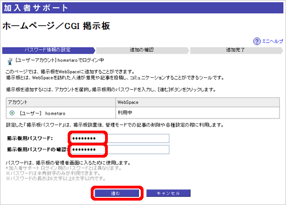Image resolution: width=286 pixels, height=205 pixels.
Task: Click the 進む button
Action: (x=117, y=193)
